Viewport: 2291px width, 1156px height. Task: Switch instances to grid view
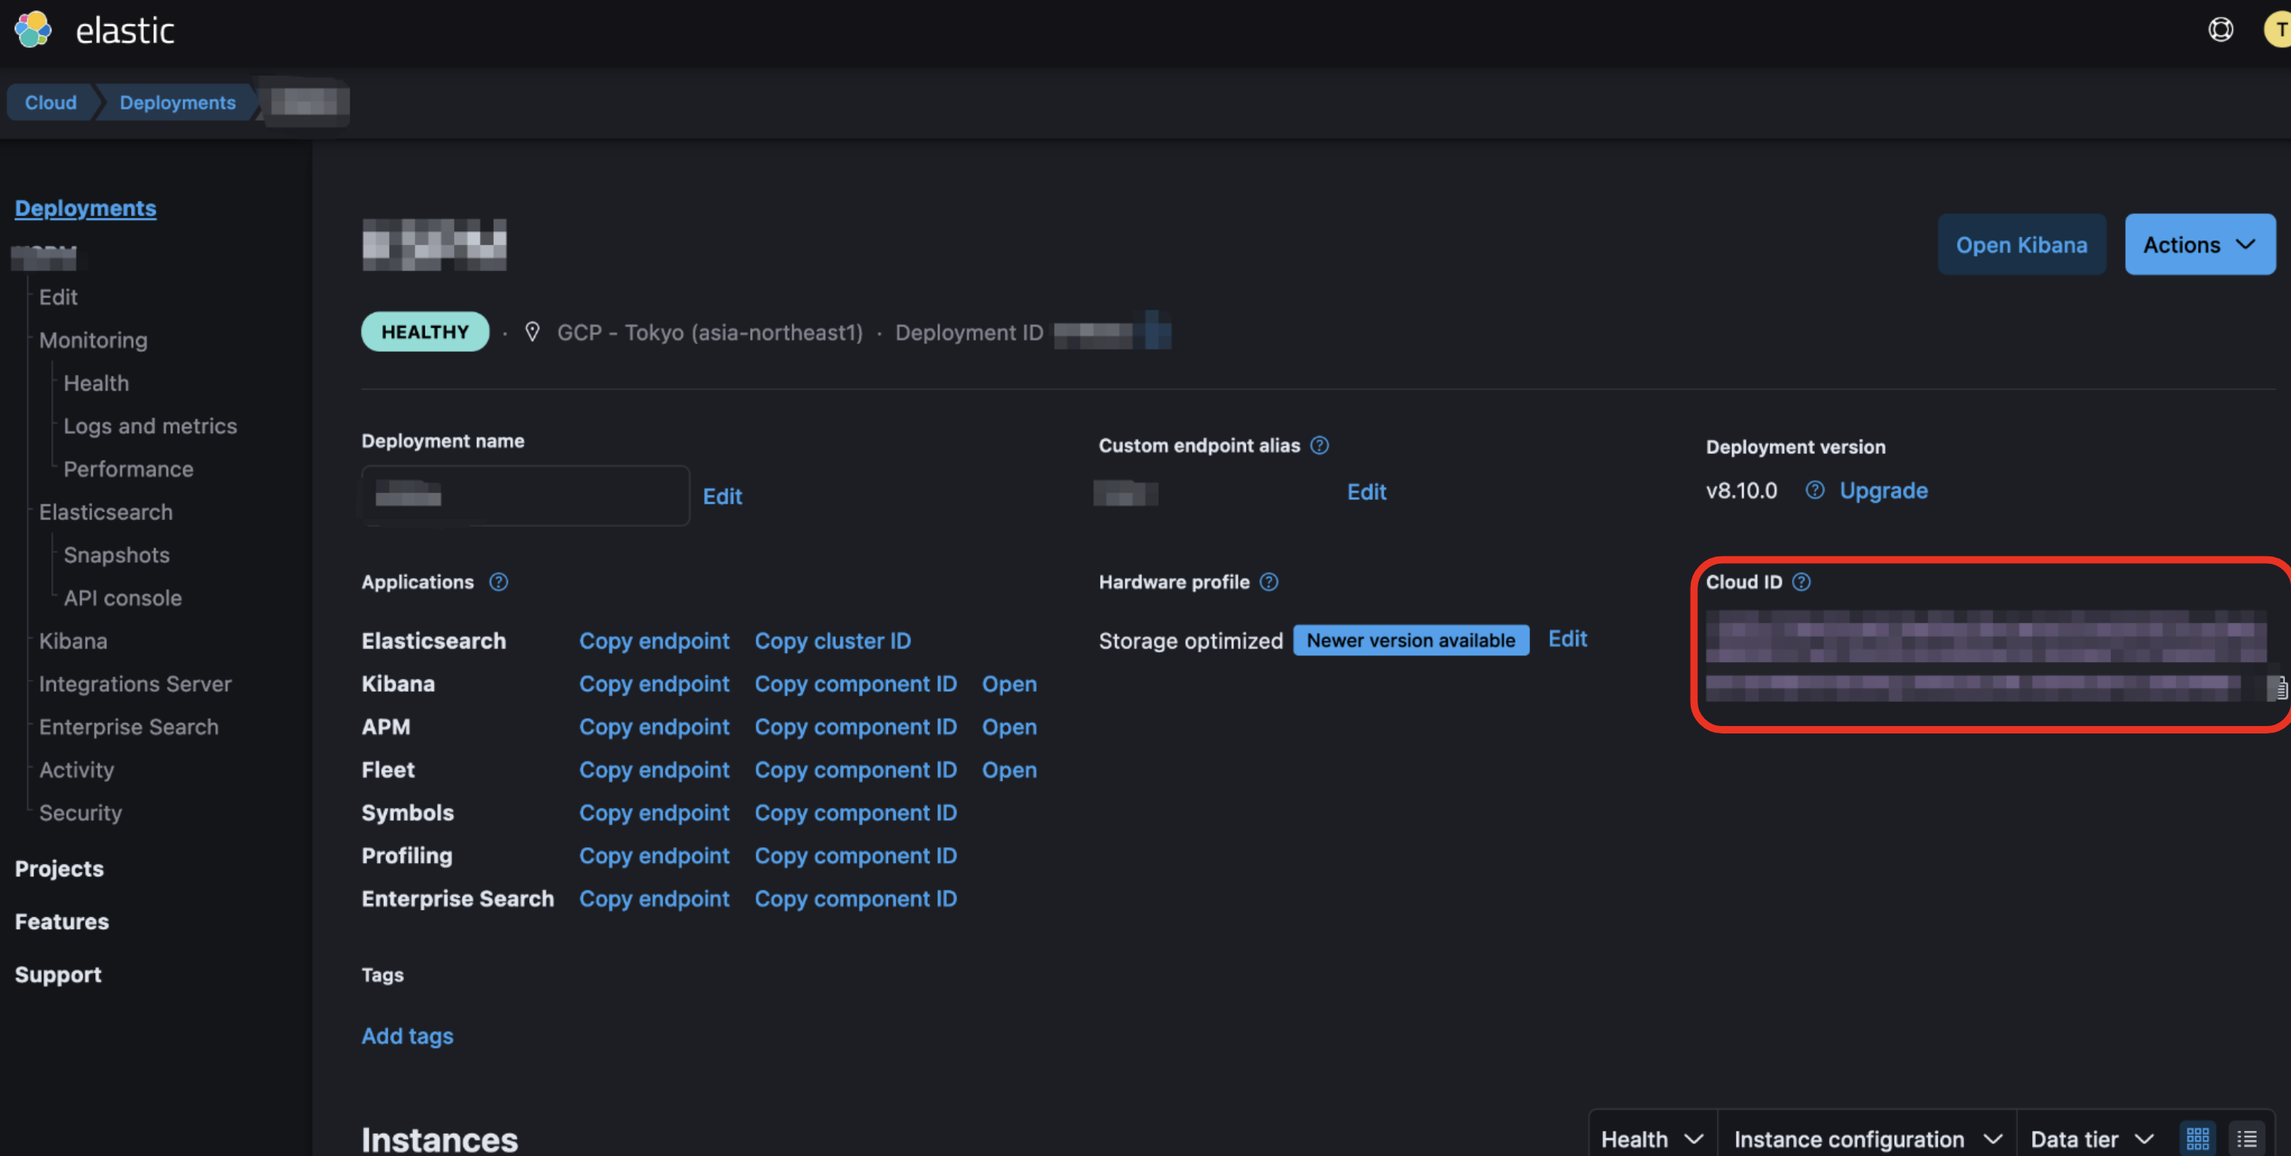click(2197, 1137)
